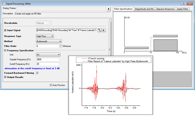Uncheck Forward-Backward Filtering
The width and height of the screenshot is (195, 116).
37,73
